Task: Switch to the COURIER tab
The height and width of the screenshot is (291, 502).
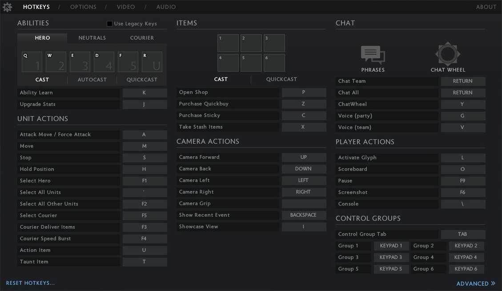Action: tap(142, 38)
